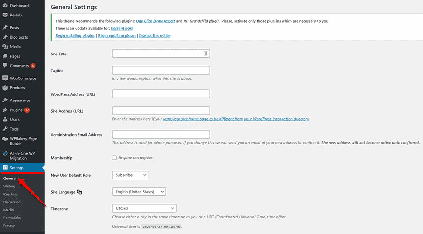The width and height of the screenshot is (423, 234).
Task: Open the Content EGG update link
Action: pos(122,28)
